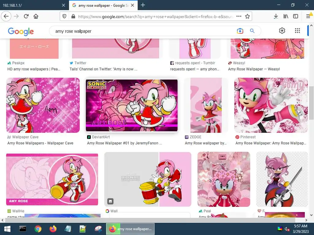Open link 'Amy Rose Wallpaper — Weasyl'
Screen dimensions: 314x235
click(254, 69)
